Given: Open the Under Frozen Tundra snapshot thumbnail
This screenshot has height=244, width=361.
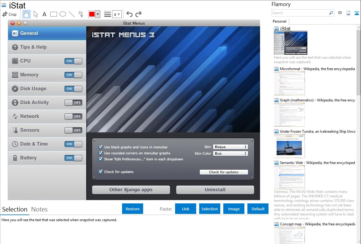Looking at the screenshot, I should [289, 146].
